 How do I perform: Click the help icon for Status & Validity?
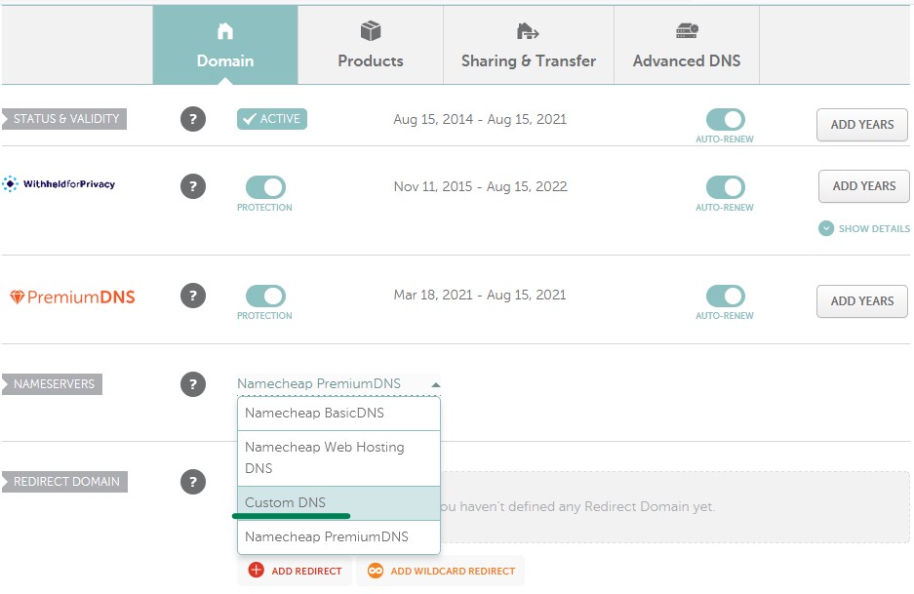(x=193, y=119)
